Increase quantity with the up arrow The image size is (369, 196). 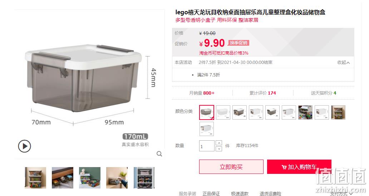219,143
